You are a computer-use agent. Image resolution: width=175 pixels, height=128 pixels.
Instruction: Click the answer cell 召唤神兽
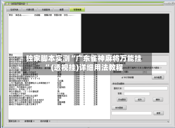(61, 102)
